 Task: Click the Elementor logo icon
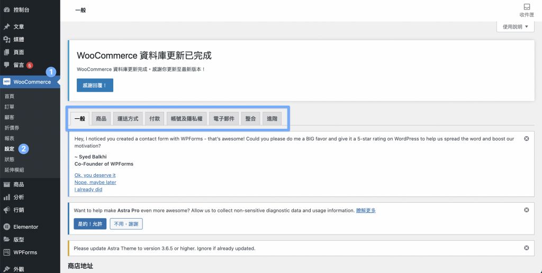coord(6,227)
